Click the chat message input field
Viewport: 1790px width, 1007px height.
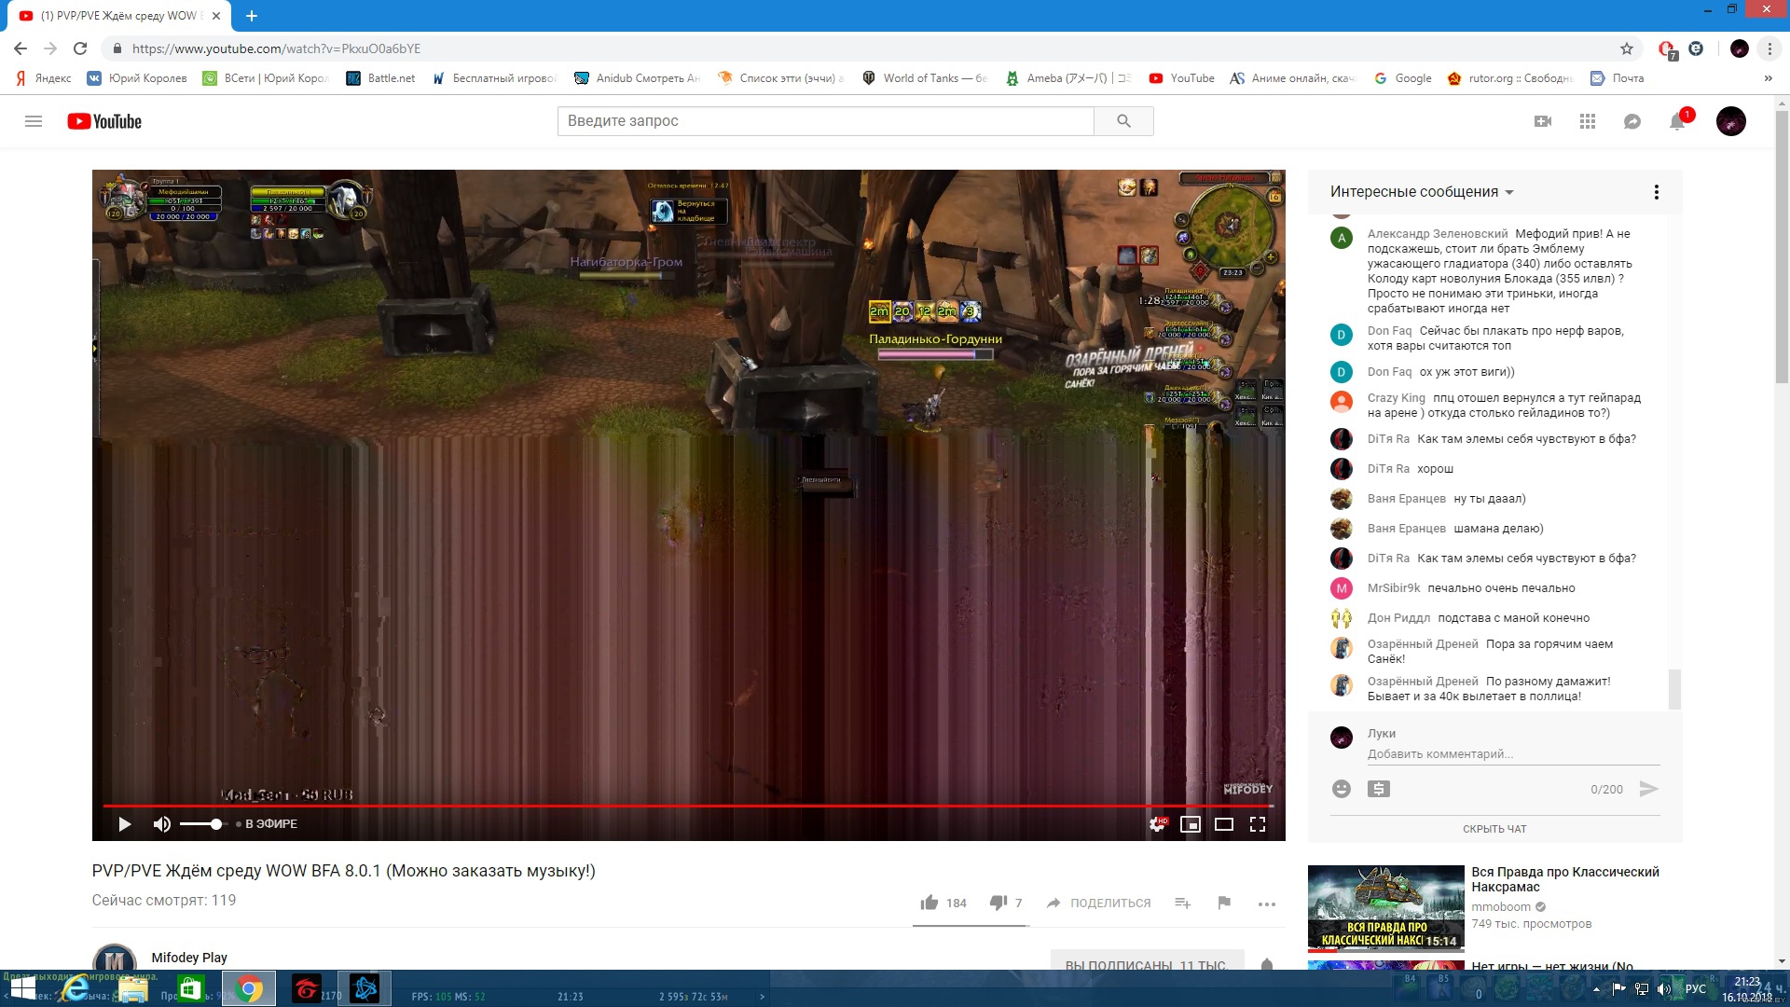point(1513,754)
